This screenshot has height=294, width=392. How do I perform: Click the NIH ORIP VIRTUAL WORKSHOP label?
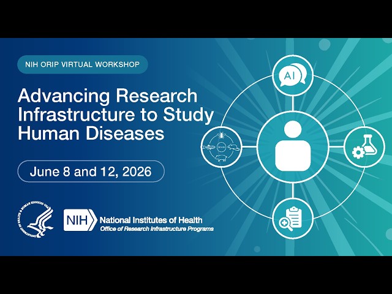point(83,64)
